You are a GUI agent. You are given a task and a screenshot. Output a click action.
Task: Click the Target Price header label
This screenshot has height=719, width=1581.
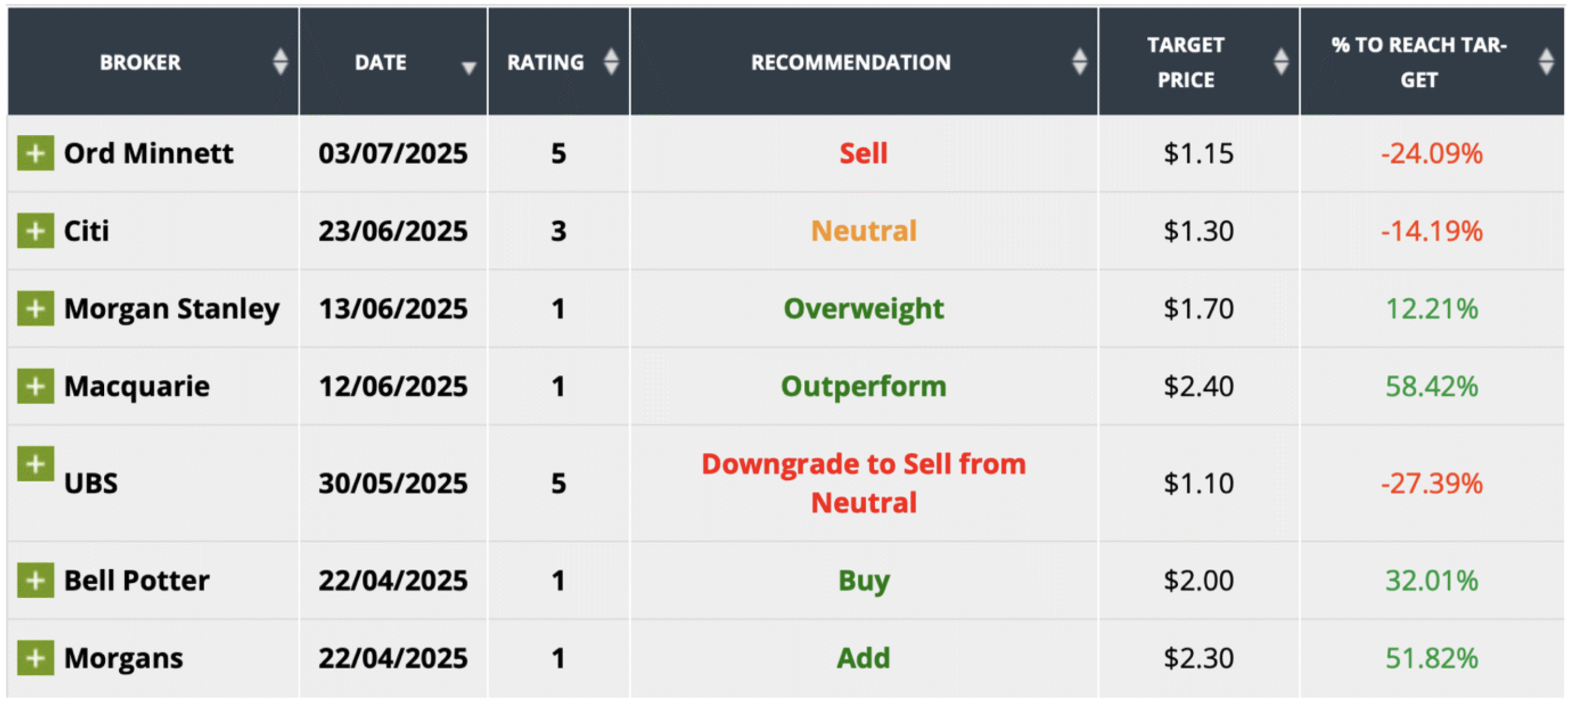pos(1186,62)
